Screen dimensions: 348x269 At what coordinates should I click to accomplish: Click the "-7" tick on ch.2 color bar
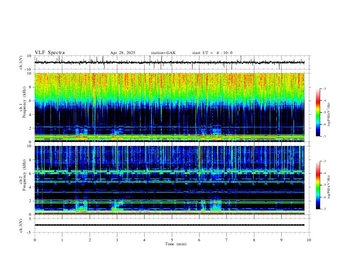tap(324, 209)
